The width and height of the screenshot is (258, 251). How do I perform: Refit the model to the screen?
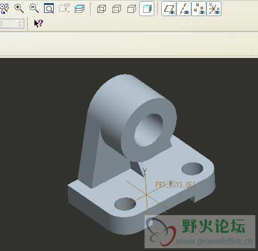[x=49, y=9]
